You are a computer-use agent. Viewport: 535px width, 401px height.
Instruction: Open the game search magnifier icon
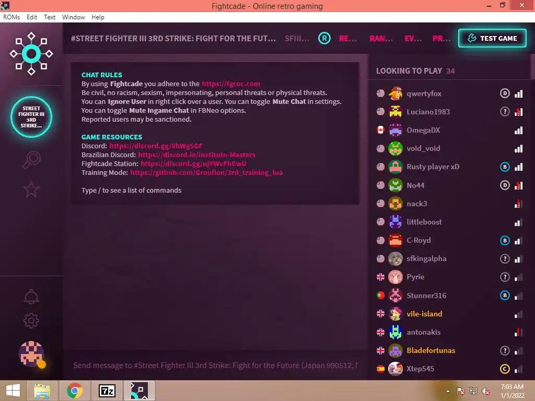click(31, 160)
